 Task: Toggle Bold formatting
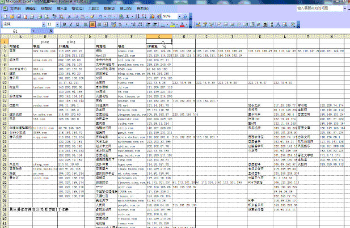(x=65, y=24)
